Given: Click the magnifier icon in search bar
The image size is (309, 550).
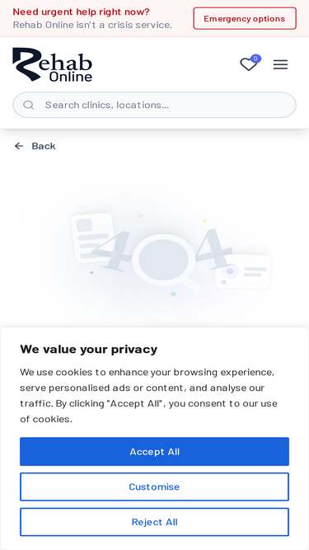Looking at the screenshot, I should [x=28, y=105].
